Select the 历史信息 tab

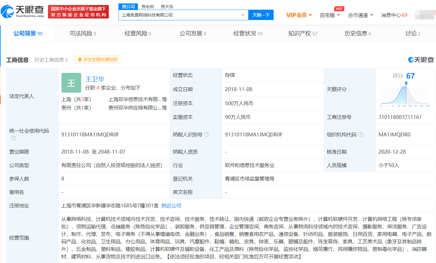pos(358,33)
